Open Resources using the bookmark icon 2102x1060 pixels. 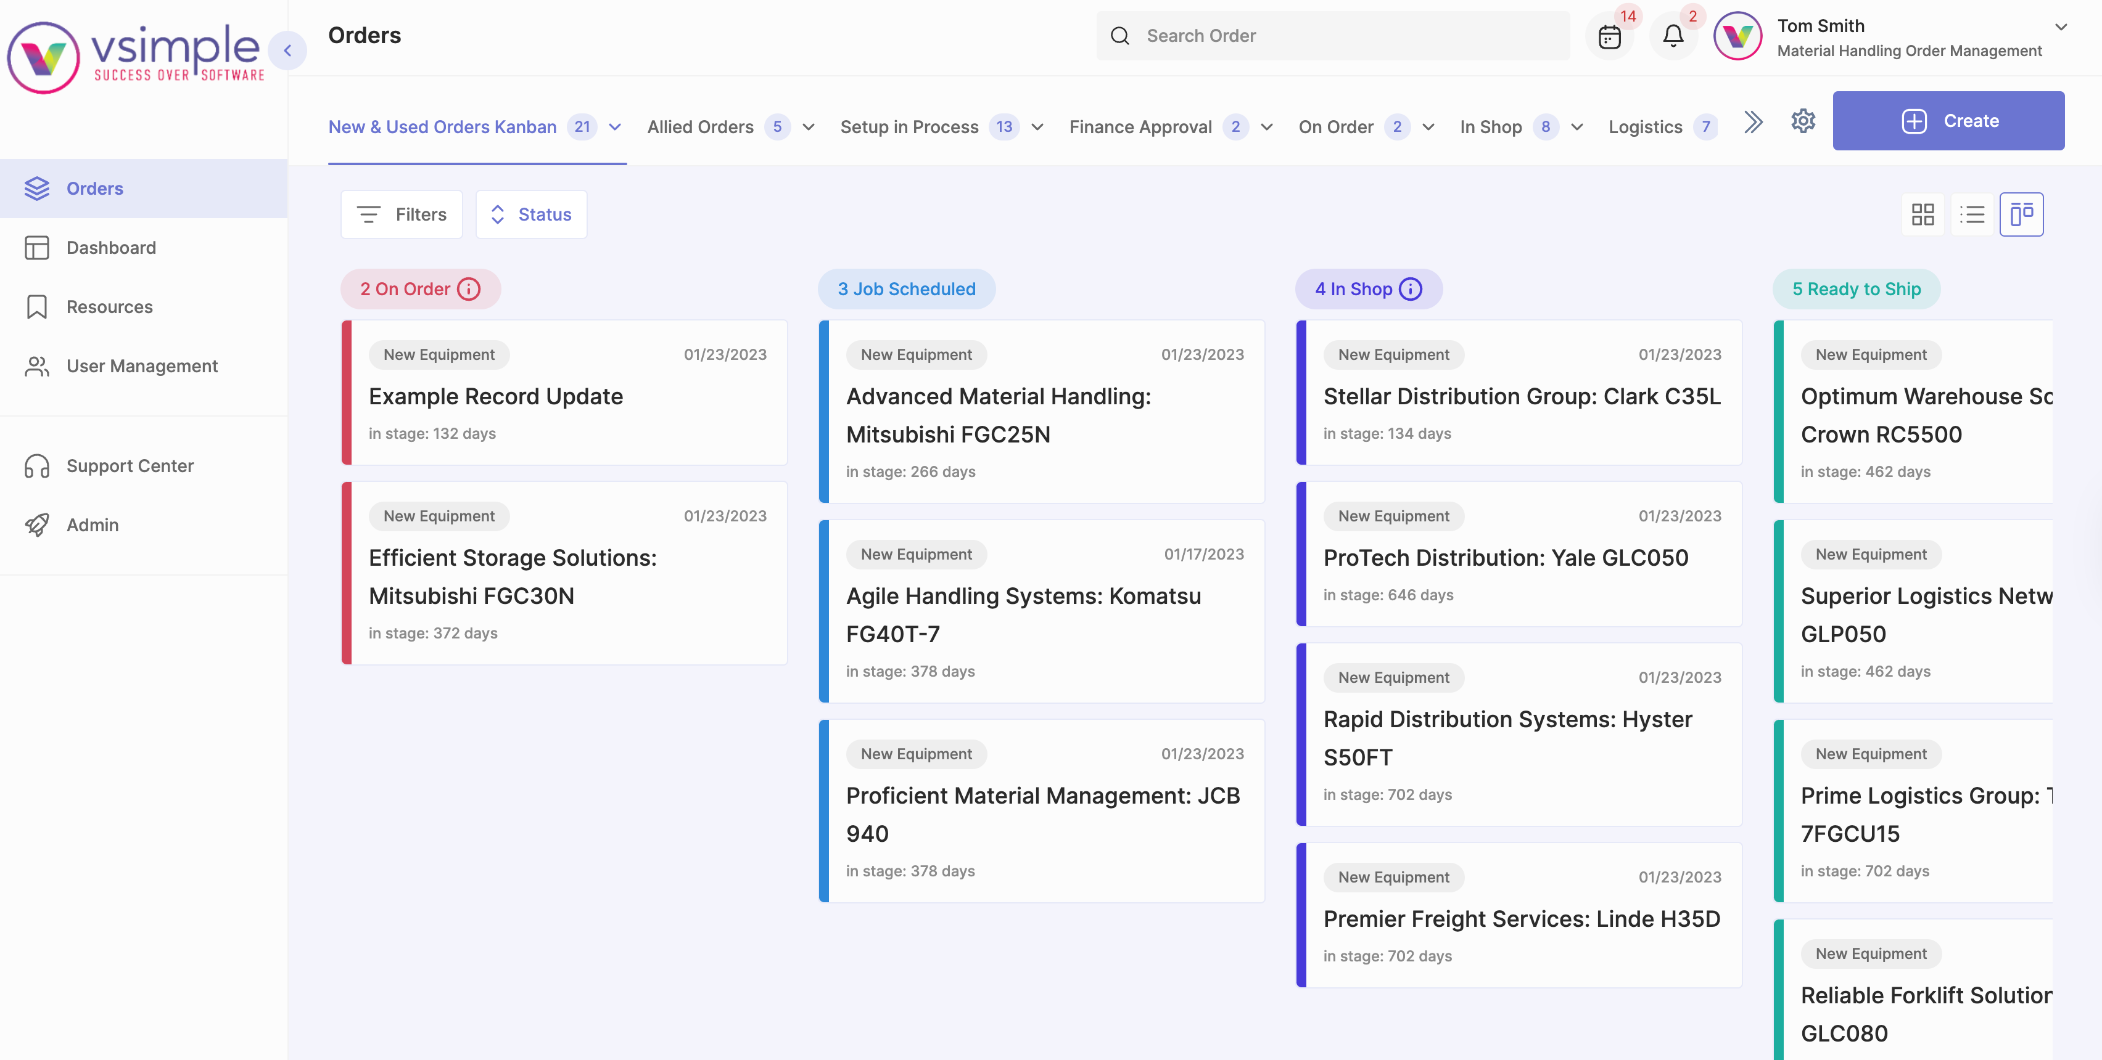[x=38, y=306]
